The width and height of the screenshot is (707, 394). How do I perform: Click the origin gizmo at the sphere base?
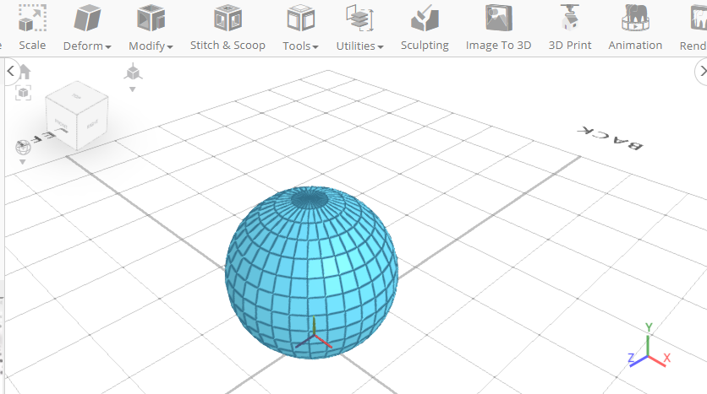(314, 335)
